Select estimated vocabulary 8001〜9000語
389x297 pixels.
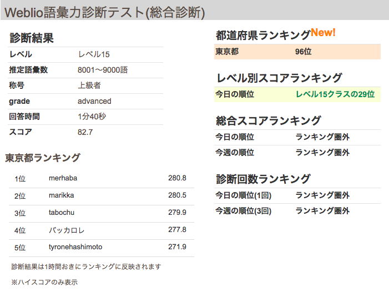pyautogui.click(x=103, y=70)
